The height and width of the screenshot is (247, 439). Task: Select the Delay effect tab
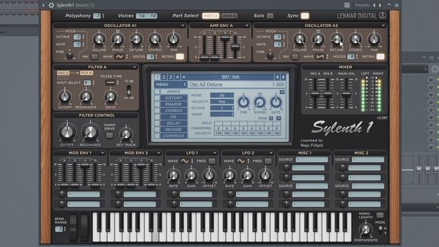174,123
